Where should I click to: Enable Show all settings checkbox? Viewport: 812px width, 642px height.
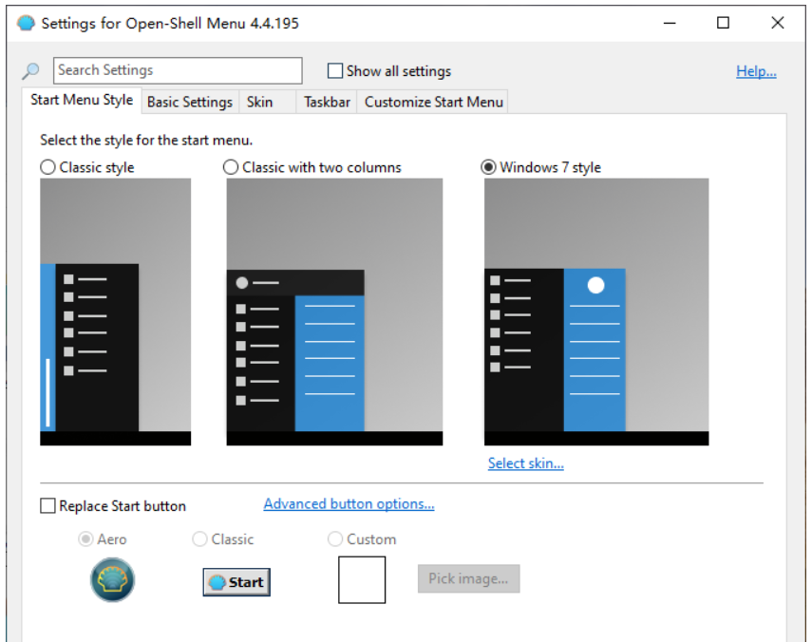(335, 71)
